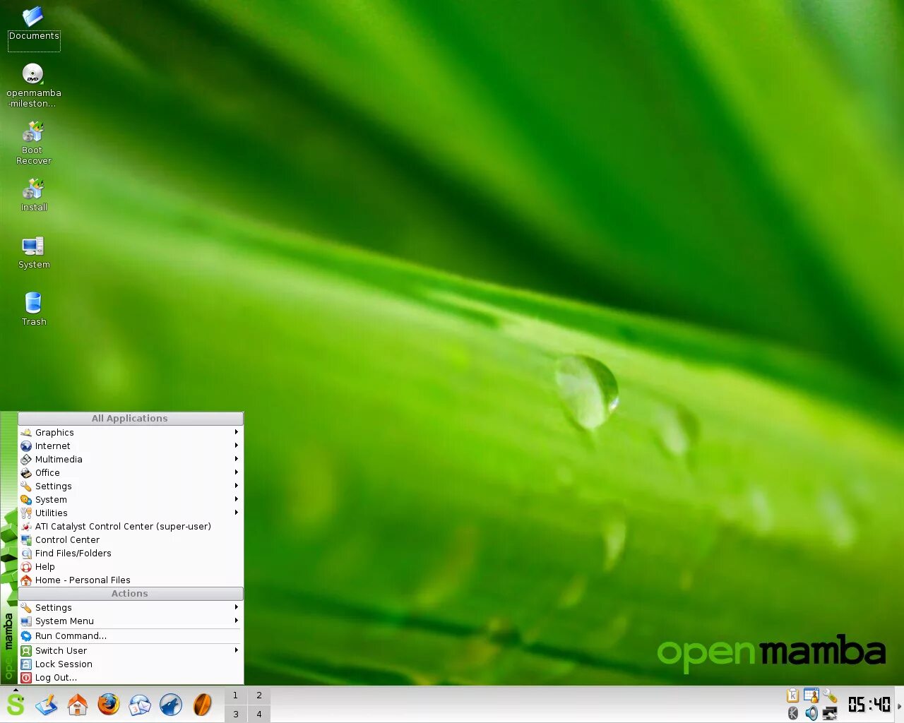The width and height of the screenshot is (904, 723).
Task: Launch the Install desktop icon
Action: click(33, 195)
